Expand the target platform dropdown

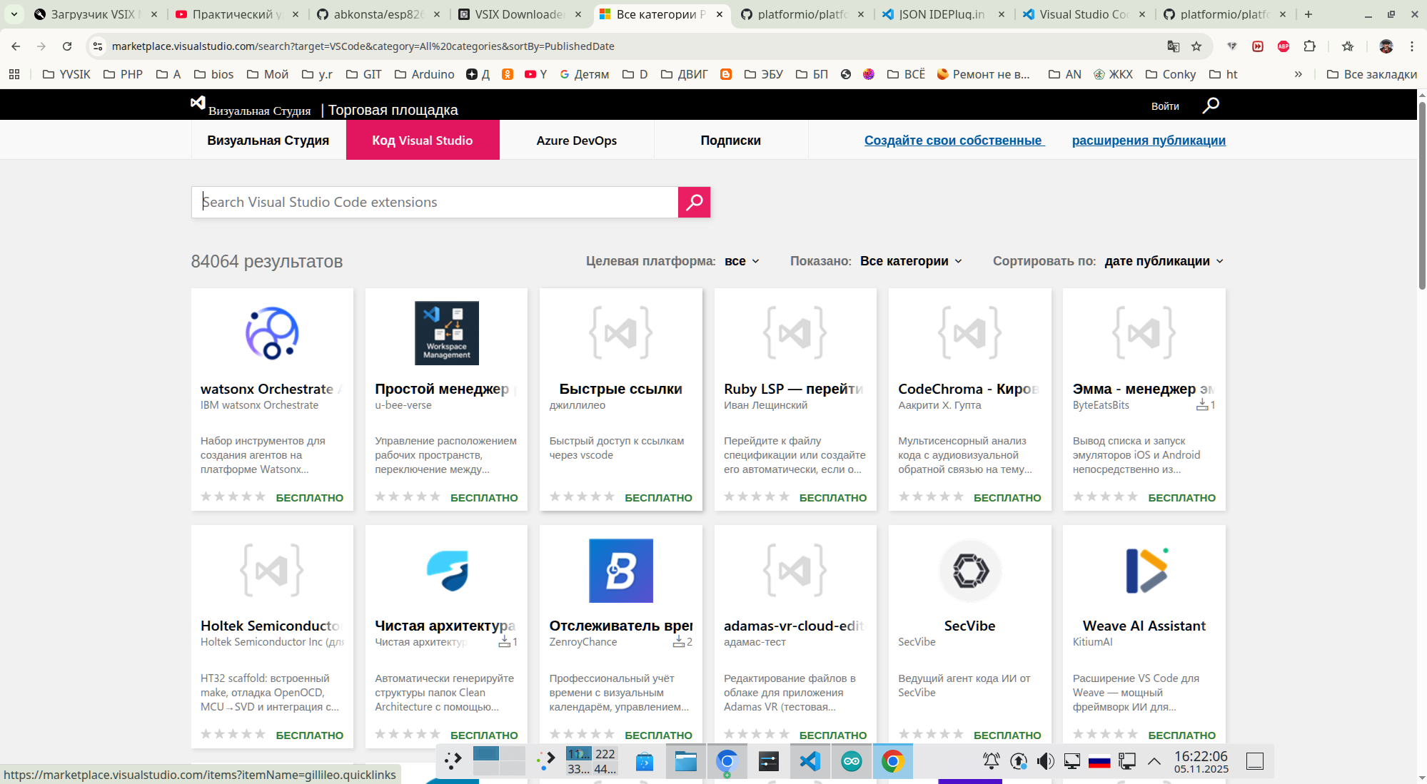tap(742, 261)
